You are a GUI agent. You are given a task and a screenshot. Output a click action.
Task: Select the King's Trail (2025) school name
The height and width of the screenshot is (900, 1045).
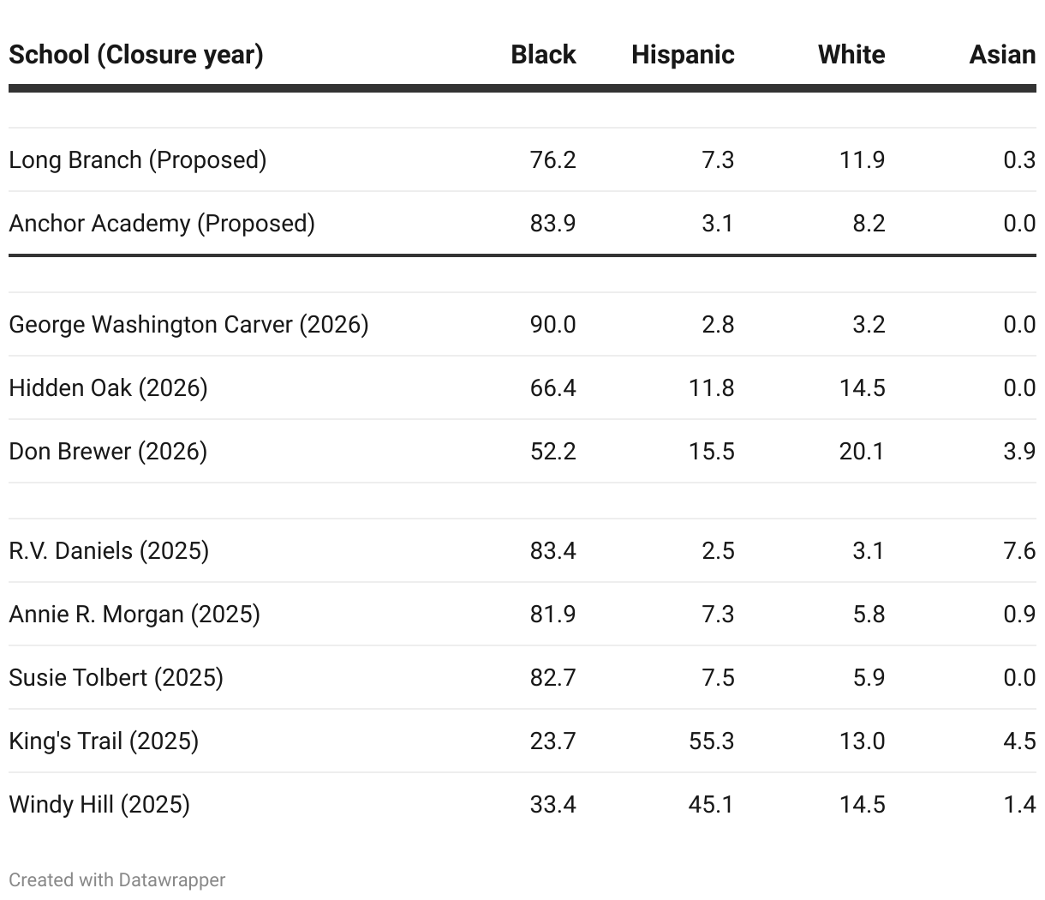tap(104, 741)
